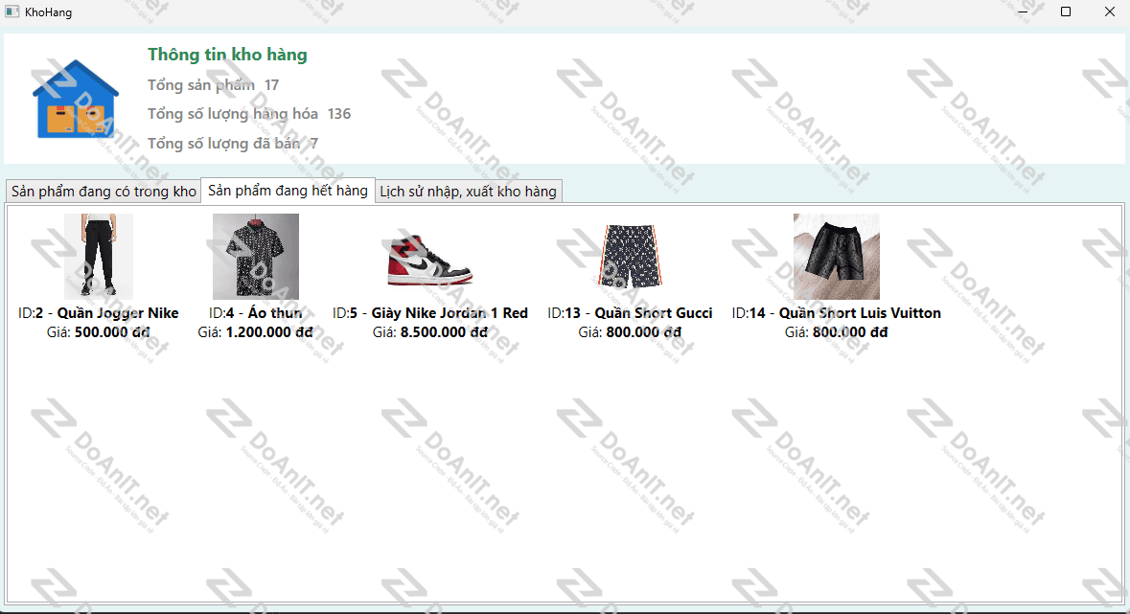Screen dimensions: 1130x614
Task: Click the KhoHang app icon in title bar
Action: (x=12, y=11)
